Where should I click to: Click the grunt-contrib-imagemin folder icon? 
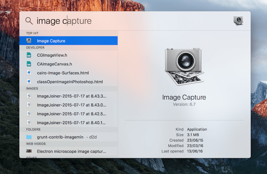tap(29, 137)
